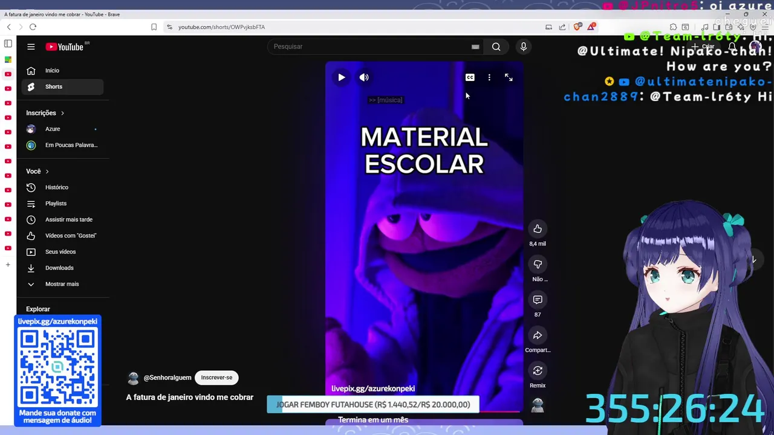This screenshot has width=774, height=435.
Task: Open Brave VPN shield icon
Action: tap(753, 27)
